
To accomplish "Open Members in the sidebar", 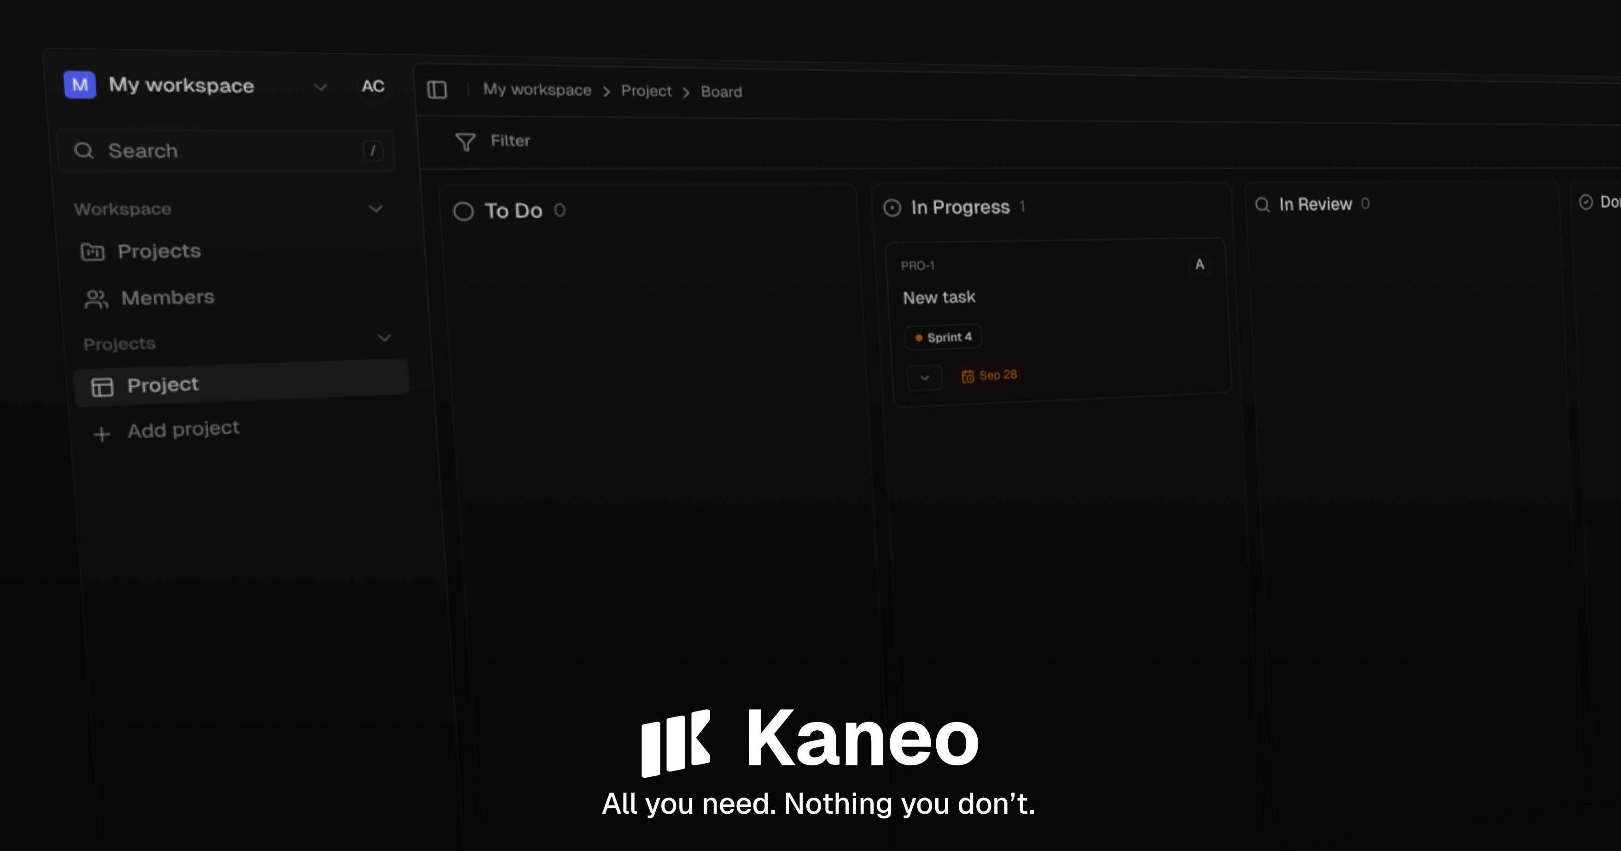I will pyautogui.click(x=167, y=298).
